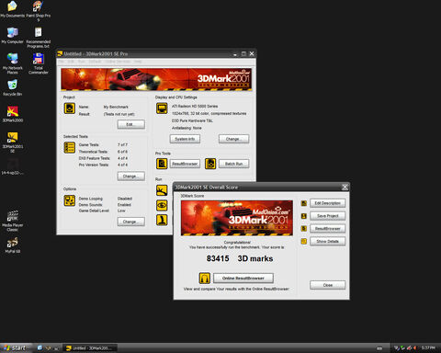Close Overall Score dialog with title bar X

click(345, 187)
